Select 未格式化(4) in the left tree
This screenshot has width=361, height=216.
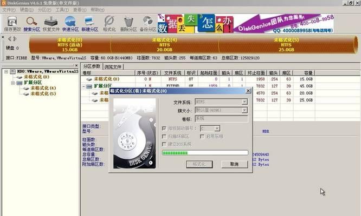point(43,88)
